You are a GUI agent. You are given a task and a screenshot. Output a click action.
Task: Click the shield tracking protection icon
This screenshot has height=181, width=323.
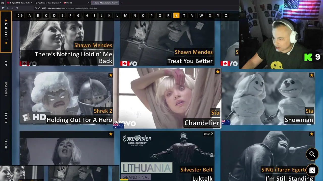pyautogui.click(x=36, y=8)
